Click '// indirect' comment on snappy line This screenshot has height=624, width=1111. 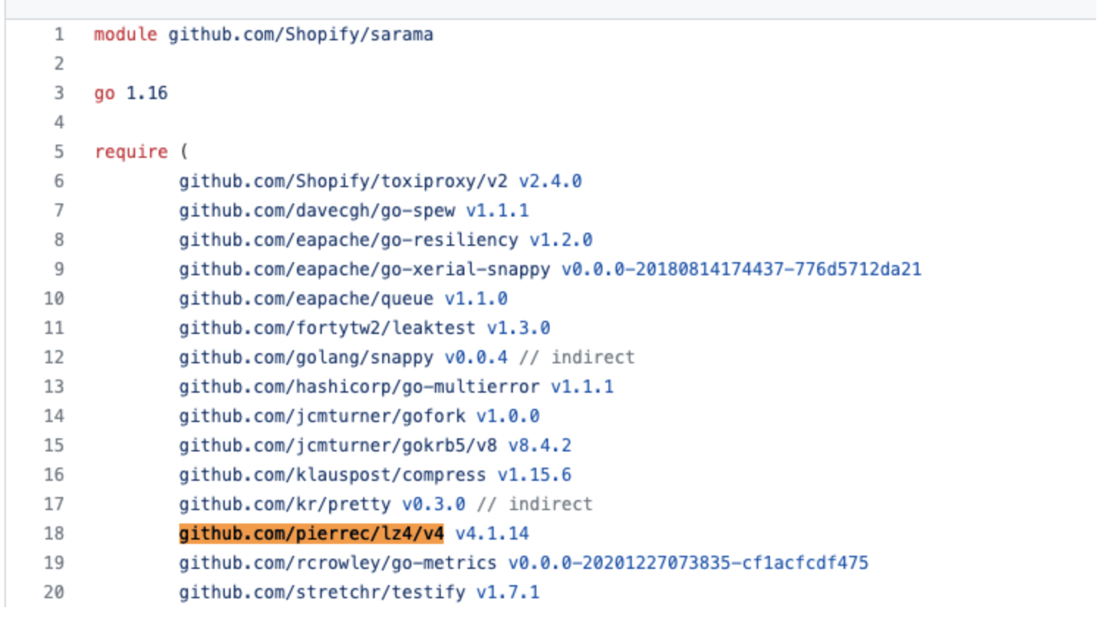[577, 358]
